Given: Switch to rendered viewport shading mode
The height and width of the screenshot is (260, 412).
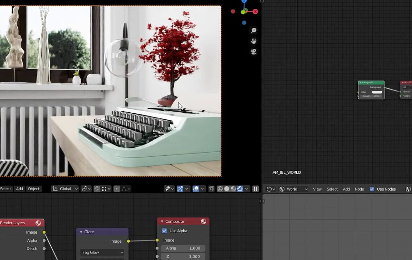Looking at the screenshot, I should pyautogui.click(x=240, y=189).
